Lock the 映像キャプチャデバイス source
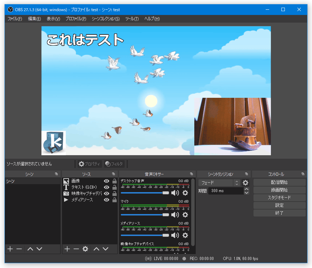The width and height of the screenshot is (312, 268). coord(115,193)
